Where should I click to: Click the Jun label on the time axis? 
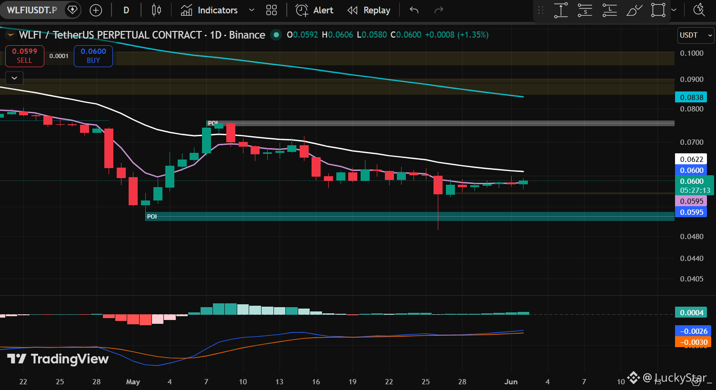point(511,381)
